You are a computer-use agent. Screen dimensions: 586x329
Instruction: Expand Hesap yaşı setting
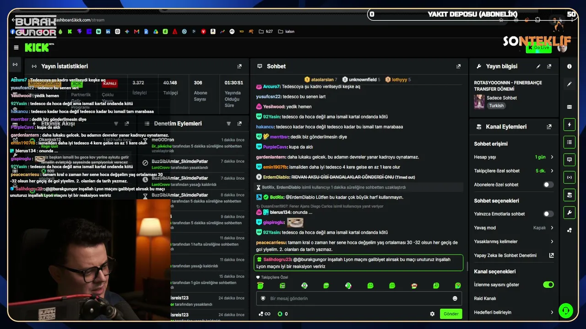pyautogui.click(x=514, y=157)
